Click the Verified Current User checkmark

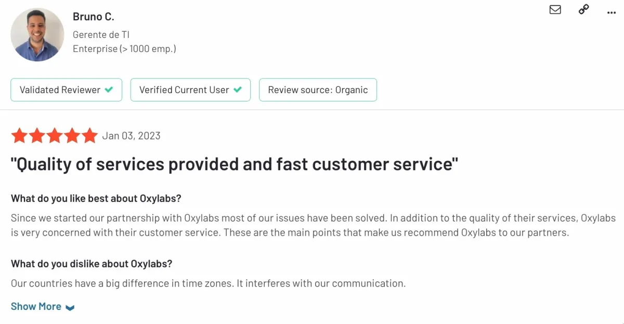pyautogui.click(x=238, y=89)
